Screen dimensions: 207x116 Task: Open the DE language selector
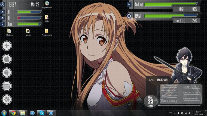pos(171,113)
